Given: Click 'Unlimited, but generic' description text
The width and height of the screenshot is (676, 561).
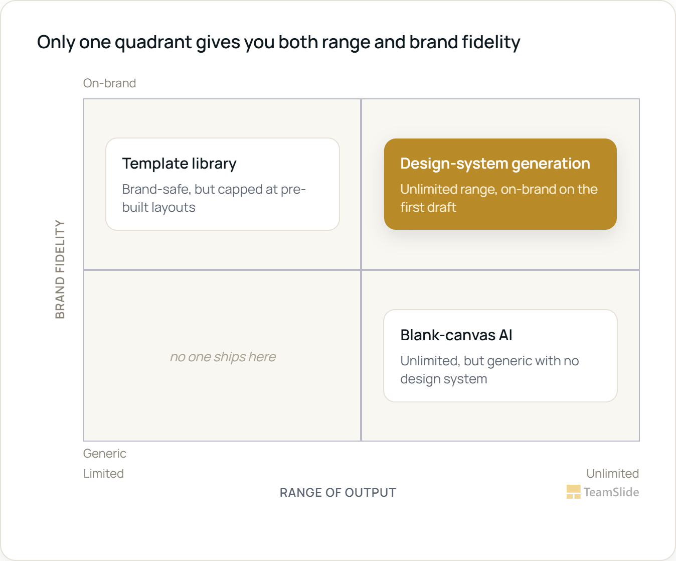Looking at the screenshot, I should tap(489, 370).
